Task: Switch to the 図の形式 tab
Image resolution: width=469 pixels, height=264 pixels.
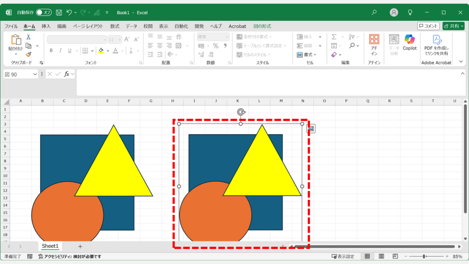Action: click(262, 26)
